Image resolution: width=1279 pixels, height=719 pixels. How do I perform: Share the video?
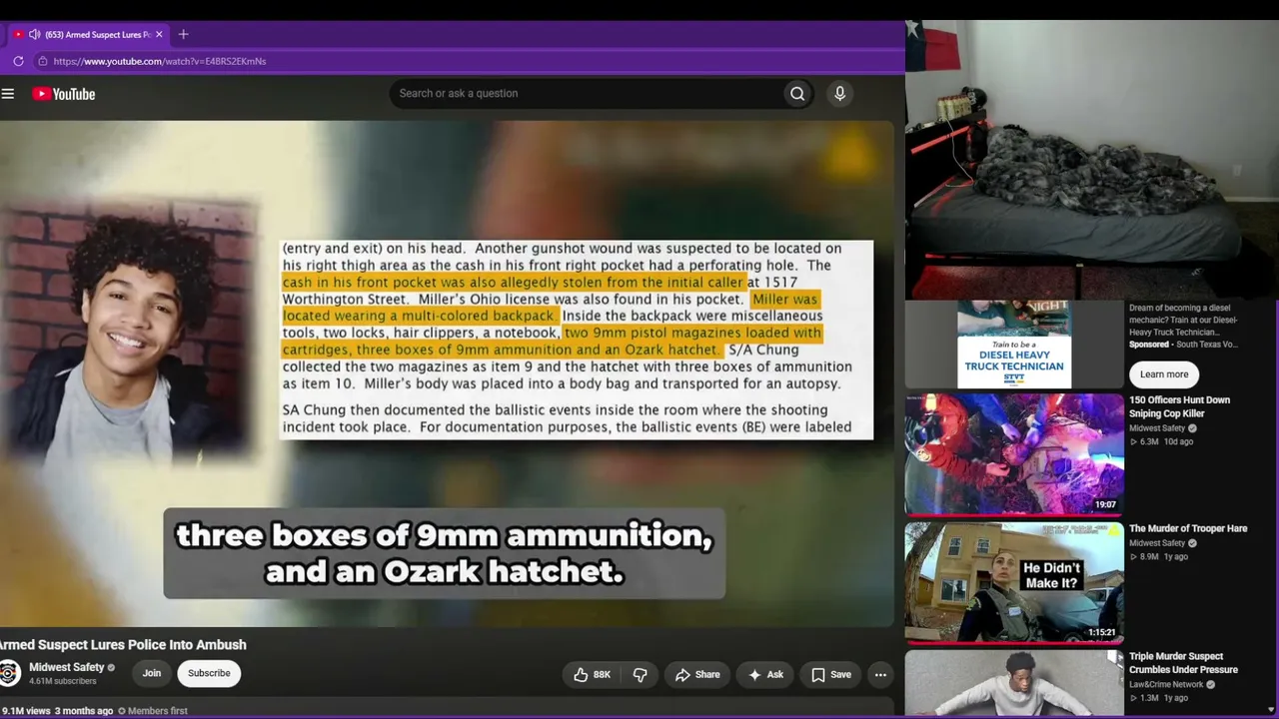tap(696, 675)
